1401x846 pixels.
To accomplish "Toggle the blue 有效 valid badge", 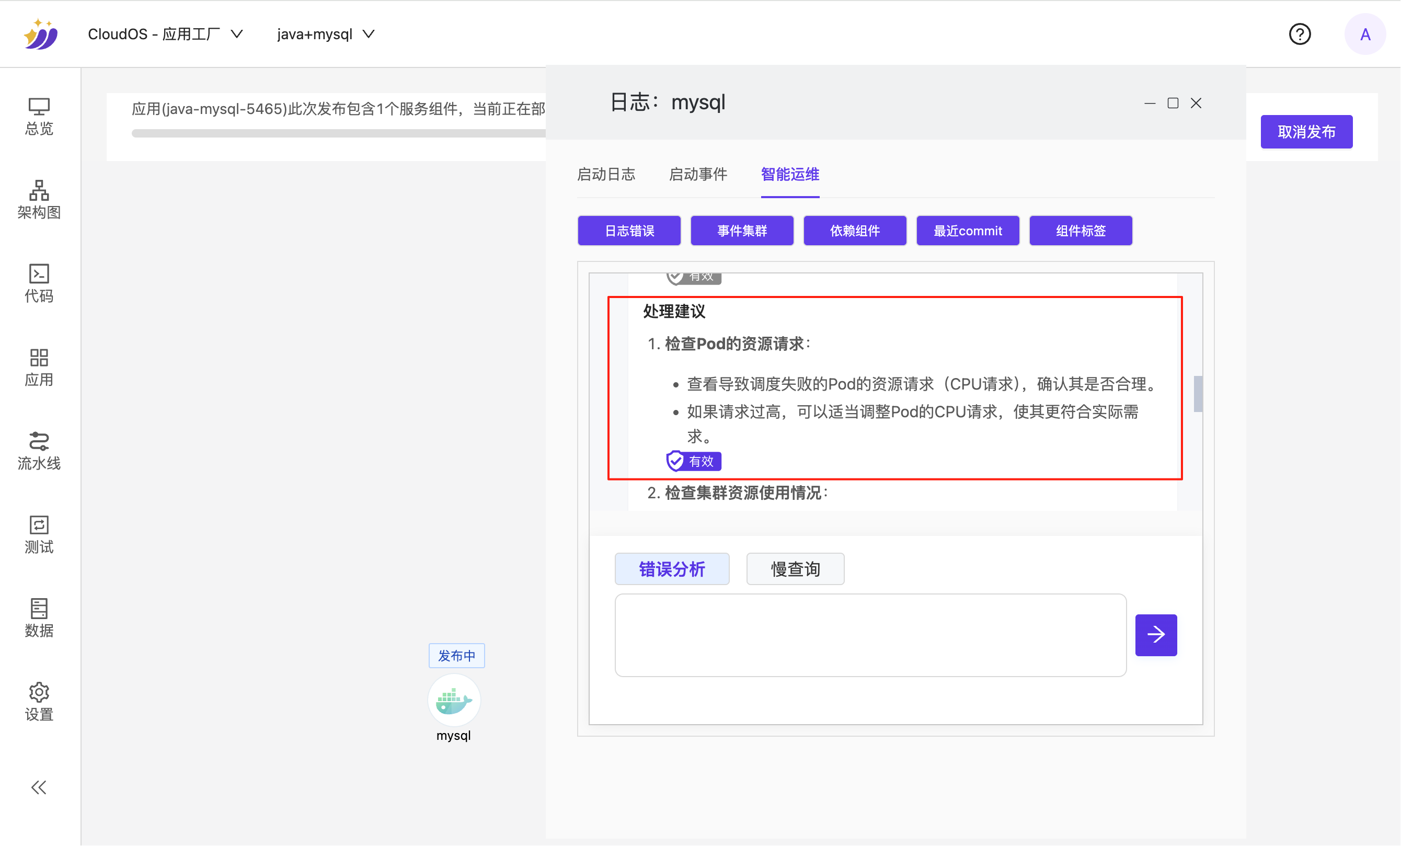I will 694,461.
